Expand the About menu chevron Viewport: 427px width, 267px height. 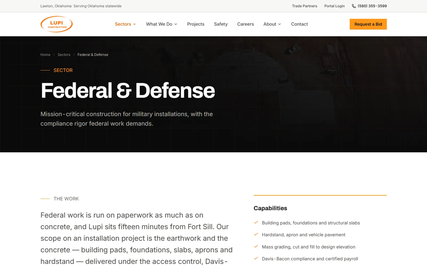tap(279, 24)
